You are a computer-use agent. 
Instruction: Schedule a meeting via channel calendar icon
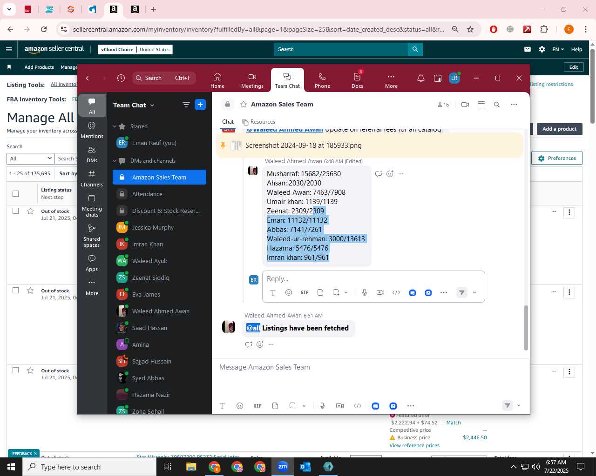click(x=481, y=105)
